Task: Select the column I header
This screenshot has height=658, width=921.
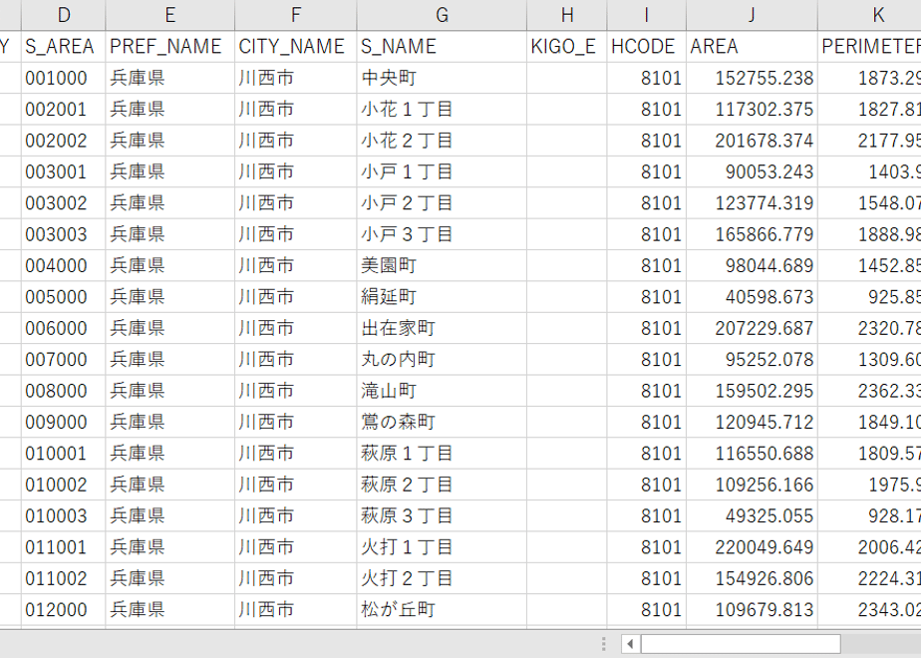Action: pyautogui.click(x=646, y=15)
